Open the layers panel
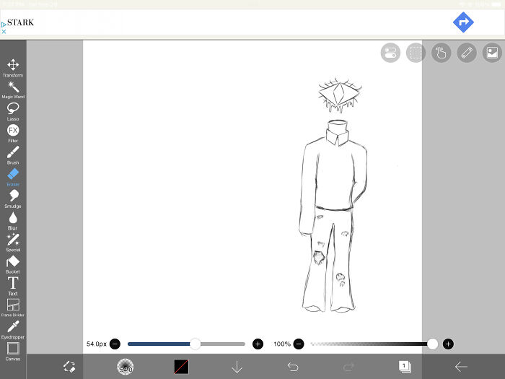The height and width of the screenshot is (379, 505). [405, 367]
